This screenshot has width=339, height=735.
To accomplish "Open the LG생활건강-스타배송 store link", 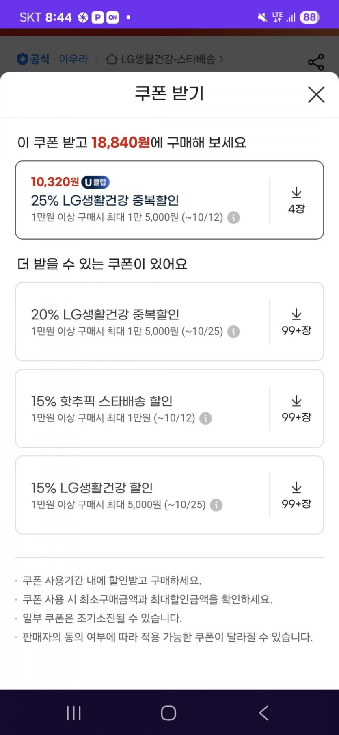I will click(x=164, y=59).
